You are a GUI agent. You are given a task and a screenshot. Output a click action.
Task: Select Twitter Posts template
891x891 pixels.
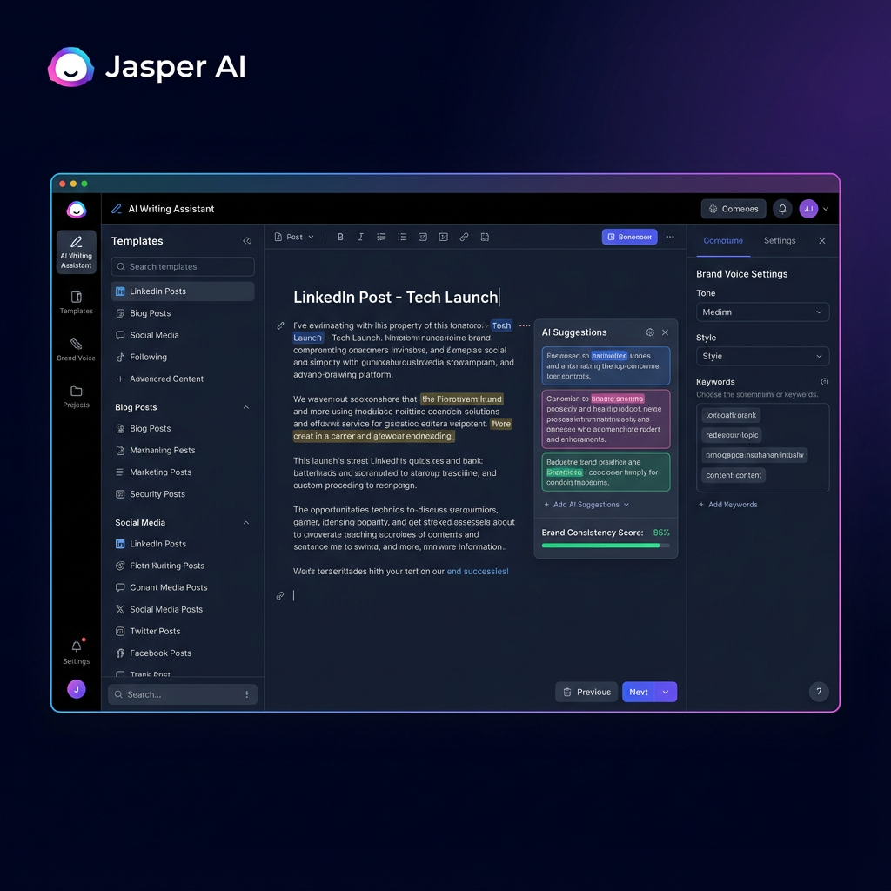183,632
